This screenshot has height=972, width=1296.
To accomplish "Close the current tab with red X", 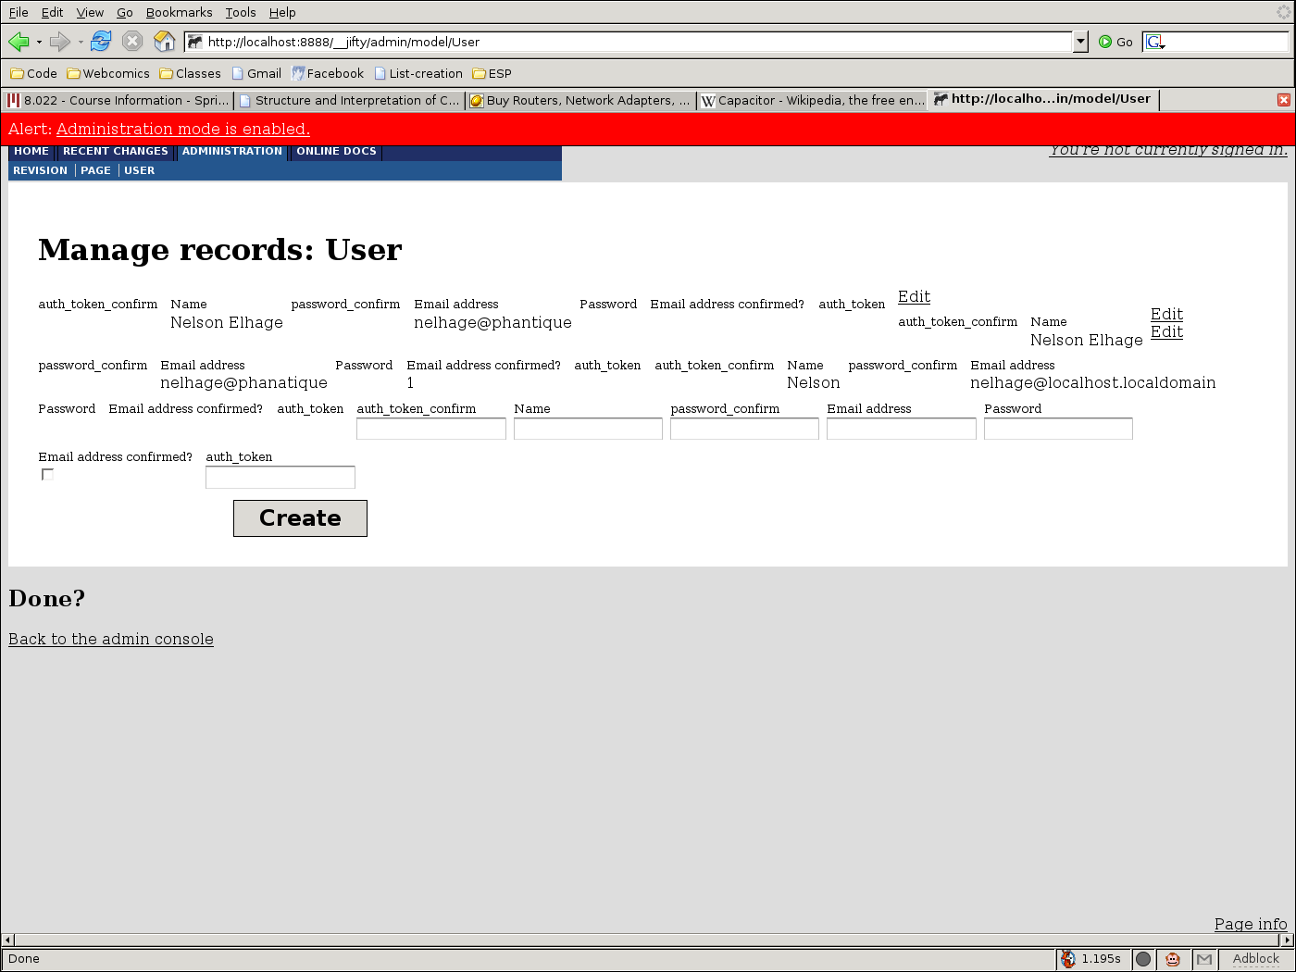I will [1283, 100].
